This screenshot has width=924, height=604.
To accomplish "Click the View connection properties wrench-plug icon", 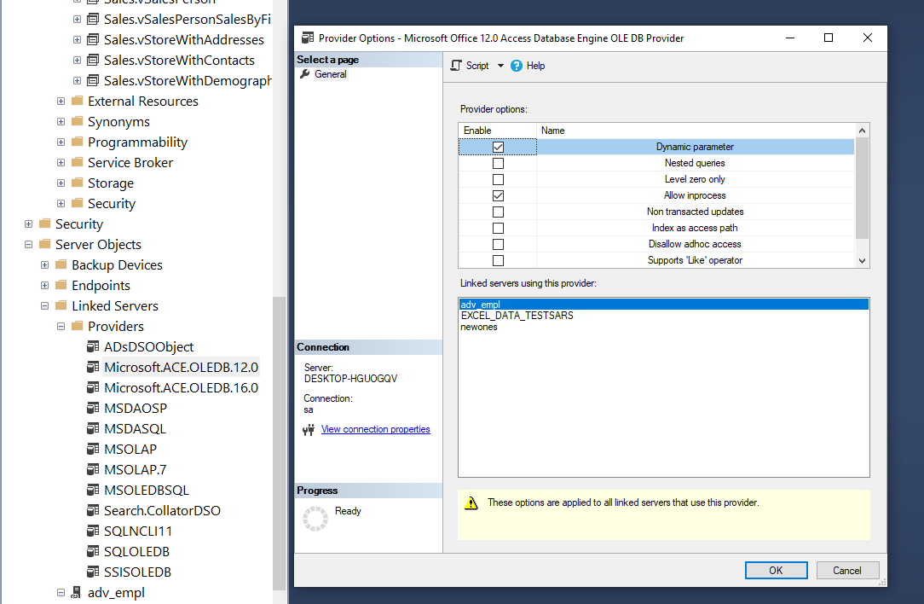I will pos(309,429).
